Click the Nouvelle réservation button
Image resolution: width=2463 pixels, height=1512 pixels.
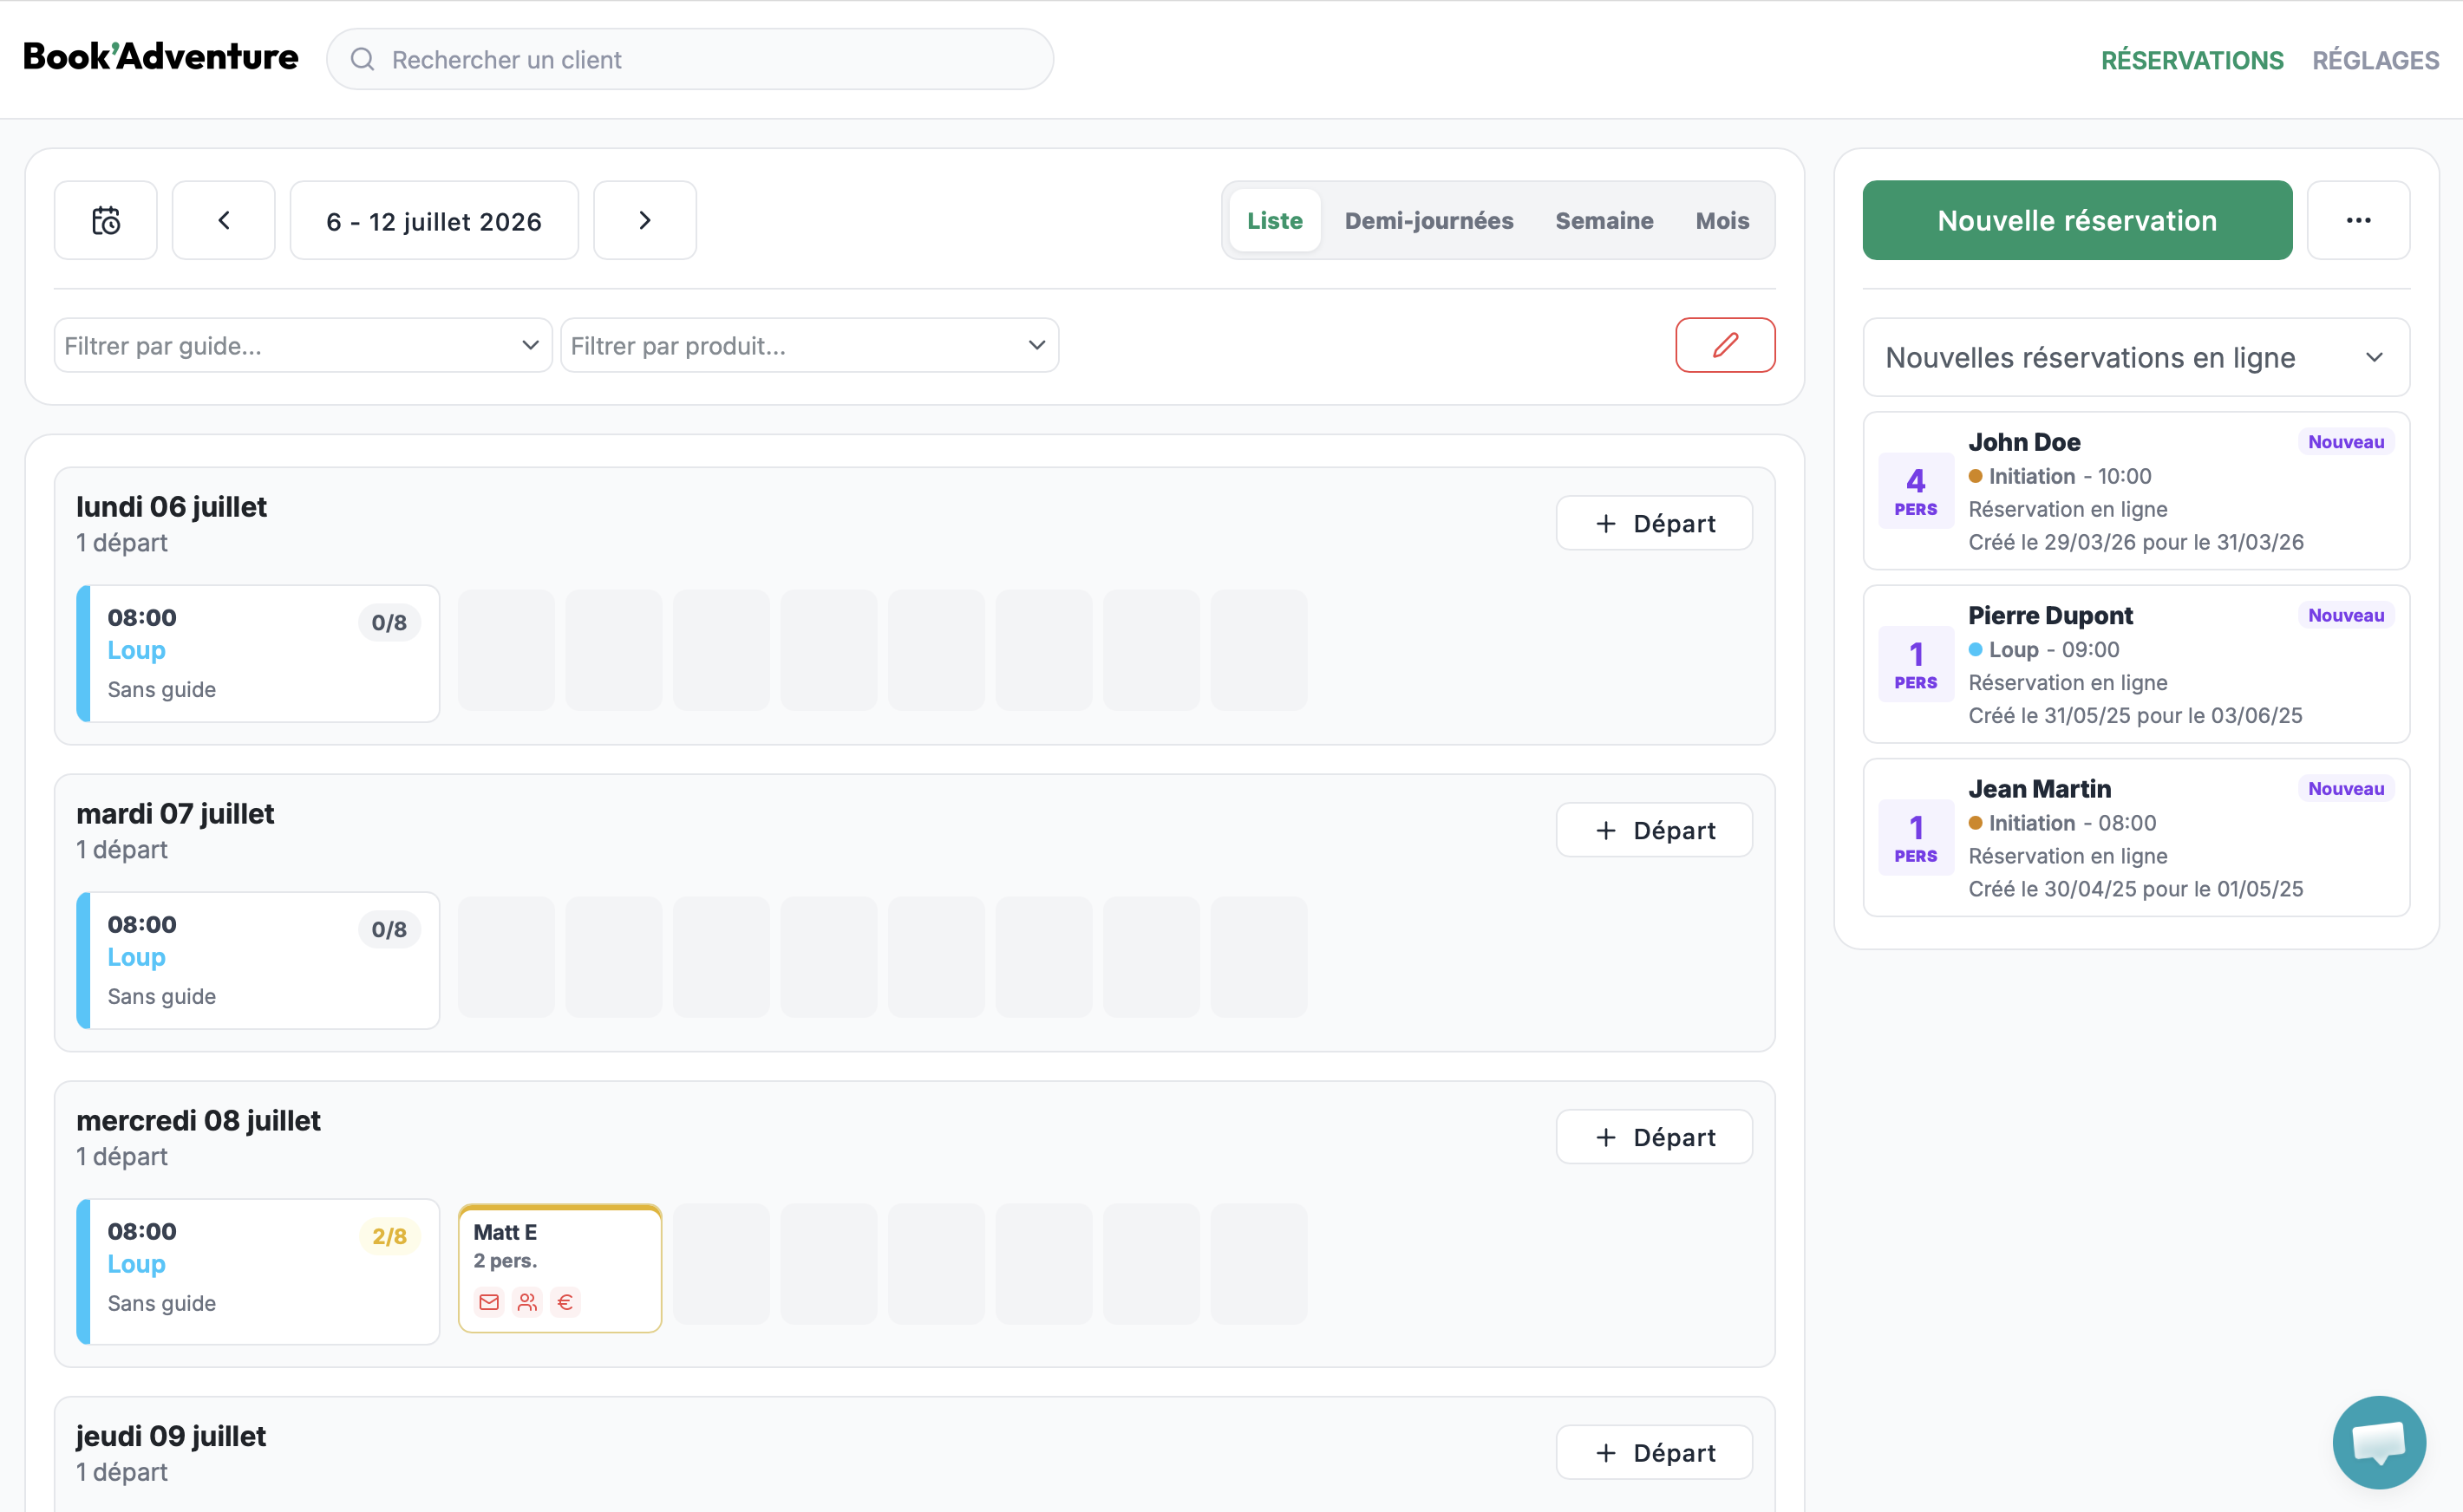point(2077,220)
